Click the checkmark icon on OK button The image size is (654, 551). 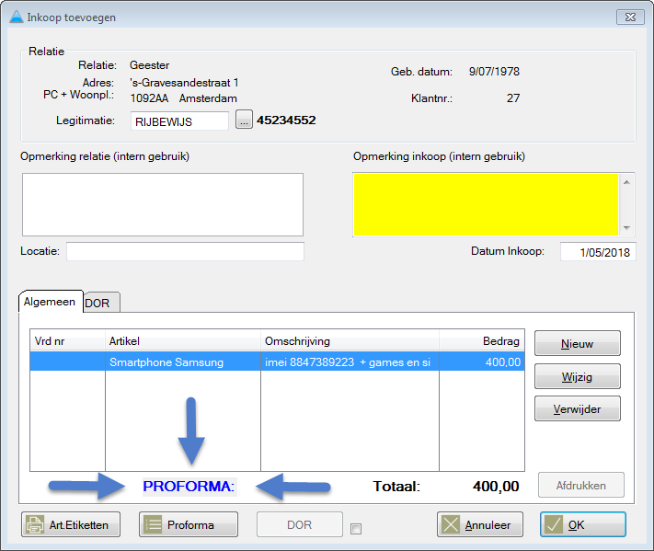[554, 524]
